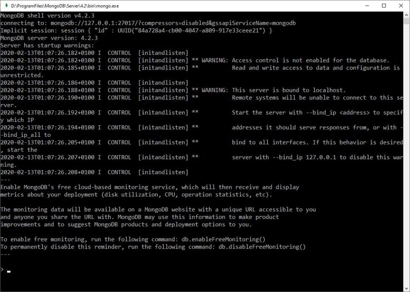The height and width of the screenshot is (292, 410).
Task: Click 'Read and write access to data' line
Action: [x=316, y=68]
